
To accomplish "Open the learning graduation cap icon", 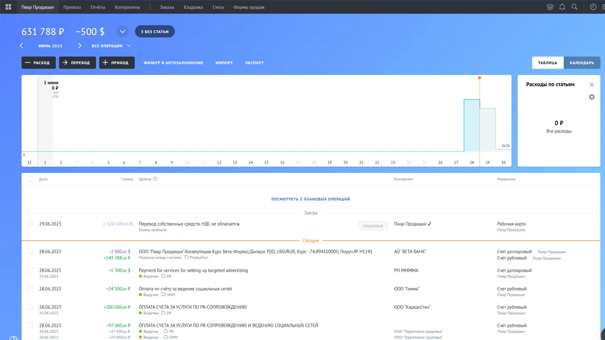I will (x=550, y=7).
